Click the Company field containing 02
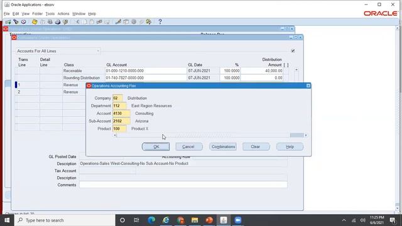Viewport: 402px width, 226px height. tap(117, 98)
